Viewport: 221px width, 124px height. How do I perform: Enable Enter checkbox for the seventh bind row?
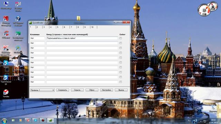coord(121,68)
